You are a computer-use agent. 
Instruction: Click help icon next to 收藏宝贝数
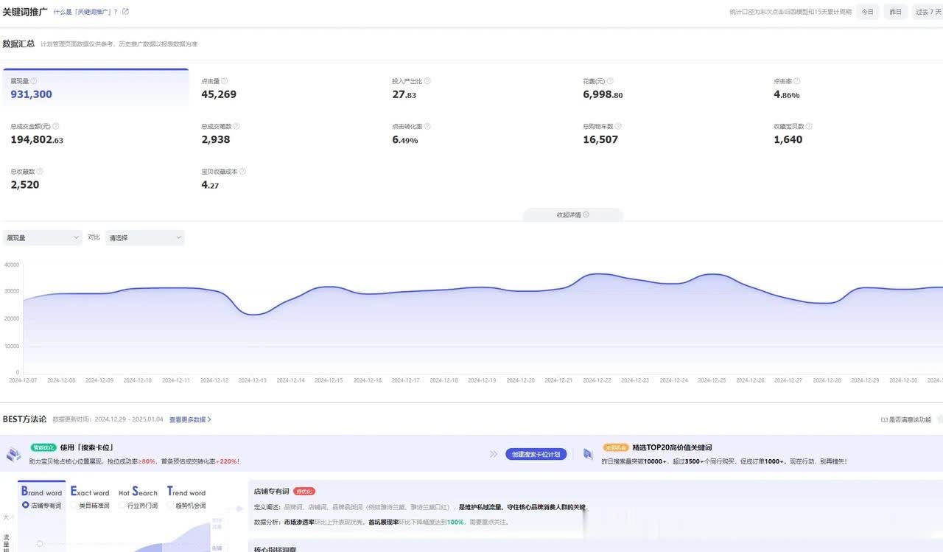(x=810, y=126)
